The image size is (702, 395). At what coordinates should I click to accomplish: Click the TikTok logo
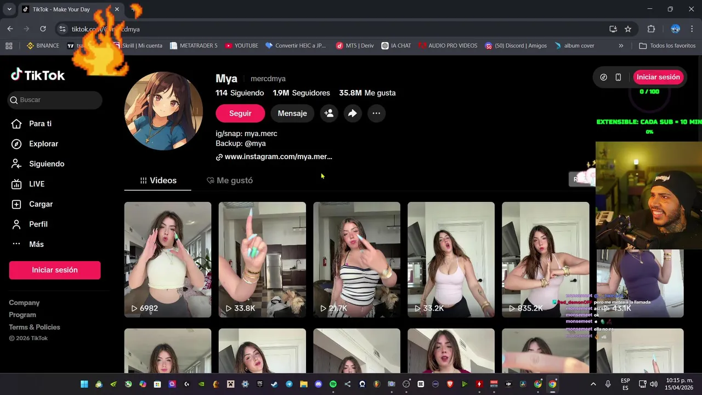coord(38,75)
